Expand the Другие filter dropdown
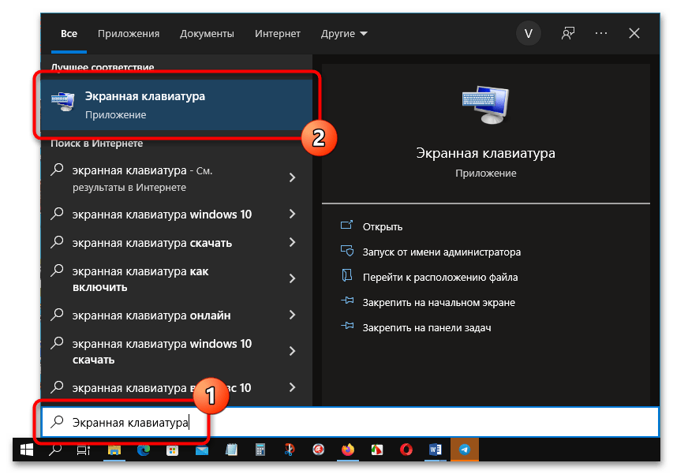 pos(344,34)
